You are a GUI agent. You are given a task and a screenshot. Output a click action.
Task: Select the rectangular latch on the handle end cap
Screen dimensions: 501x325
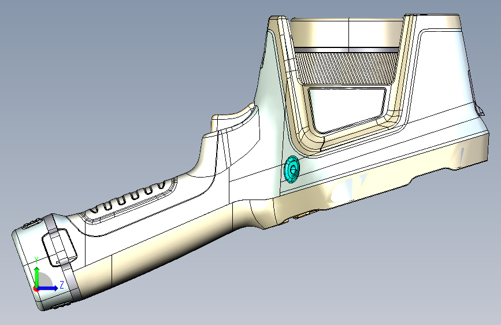[60, 248]
